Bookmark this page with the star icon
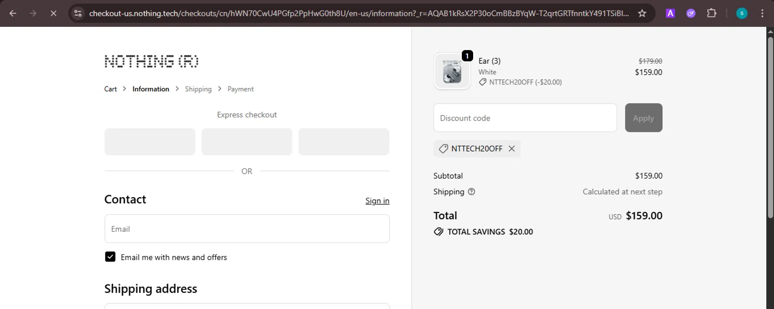This screenshot has width=774, height=309. 642,13
